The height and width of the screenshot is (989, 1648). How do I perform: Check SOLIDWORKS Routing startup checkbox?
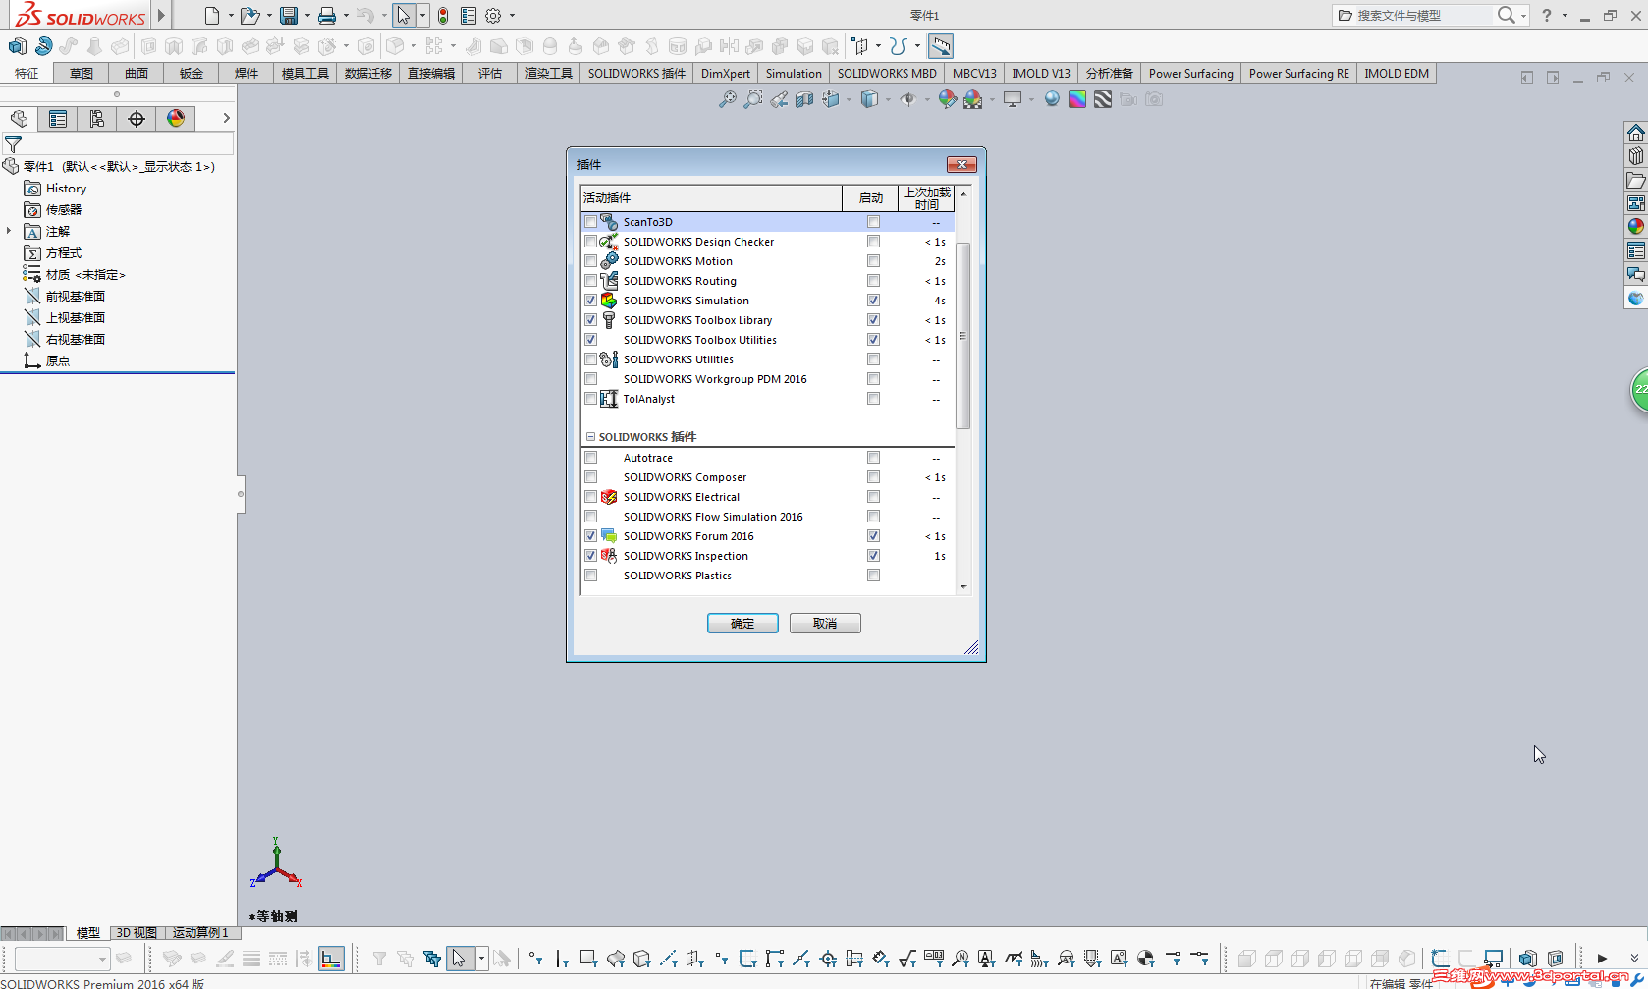click(873, 281)
